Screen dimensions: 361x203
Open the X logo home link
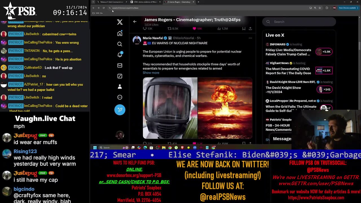coord(120,22)
